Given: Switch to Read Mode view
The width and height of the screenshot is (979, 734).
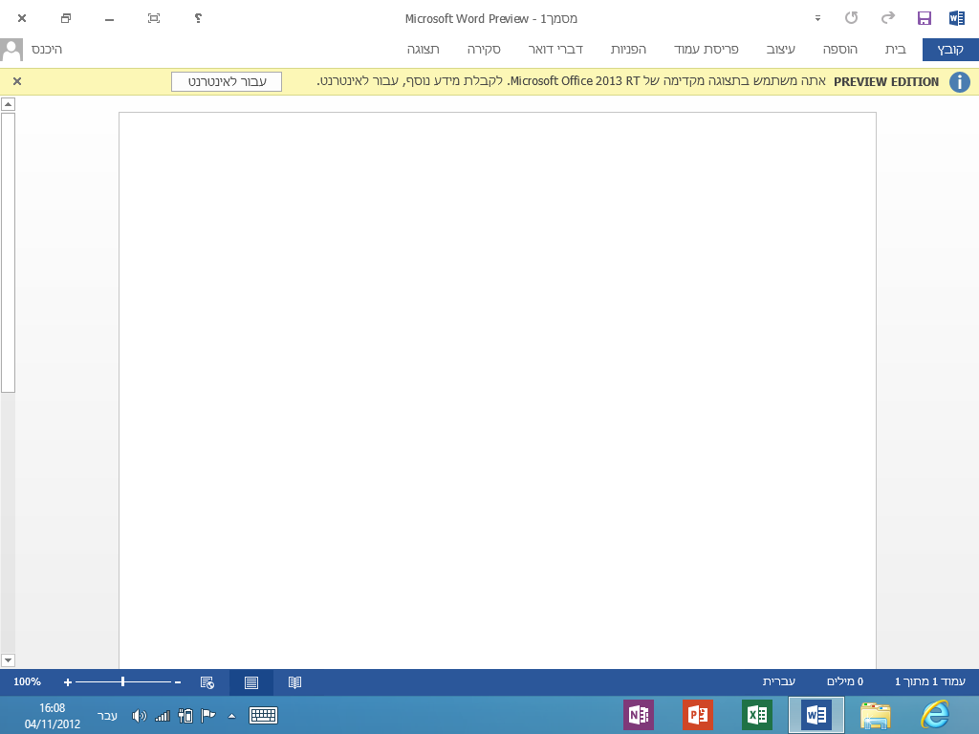Looking at the screenshot, I should tap(295, 682).
